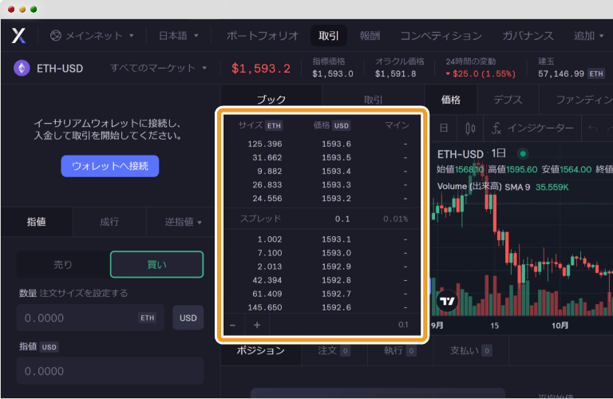Screen dimensions: 613x399
Task: Click the 指値 price input field
Action: [x=110, y=370]
